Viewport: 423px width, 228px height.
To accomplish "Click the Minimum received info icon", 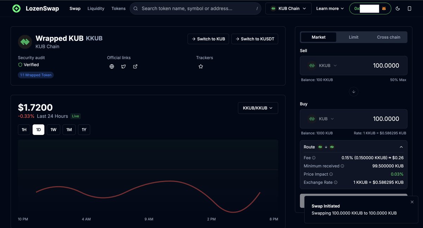I will tap(342, 166).
